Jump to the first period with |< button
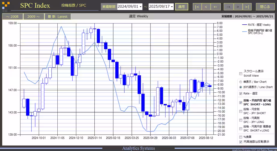Image resolution: width=277 pixels, height=151 pixels. (197, 7)
